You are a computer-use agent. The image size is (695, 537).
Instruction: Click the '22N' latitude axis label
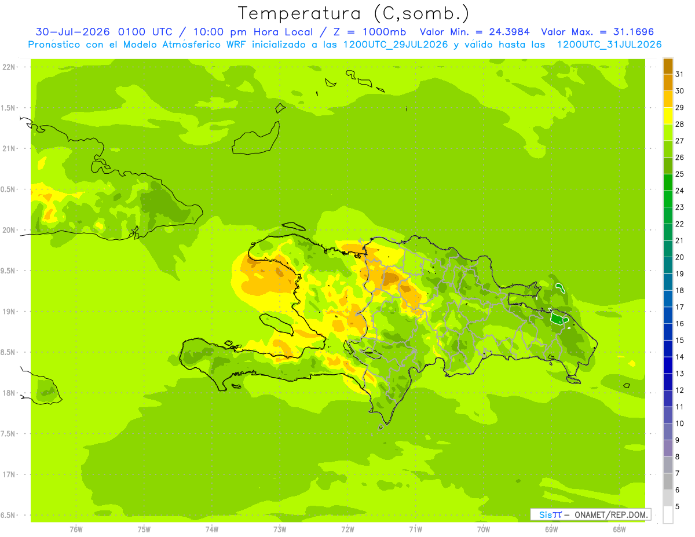coord(9,67)
